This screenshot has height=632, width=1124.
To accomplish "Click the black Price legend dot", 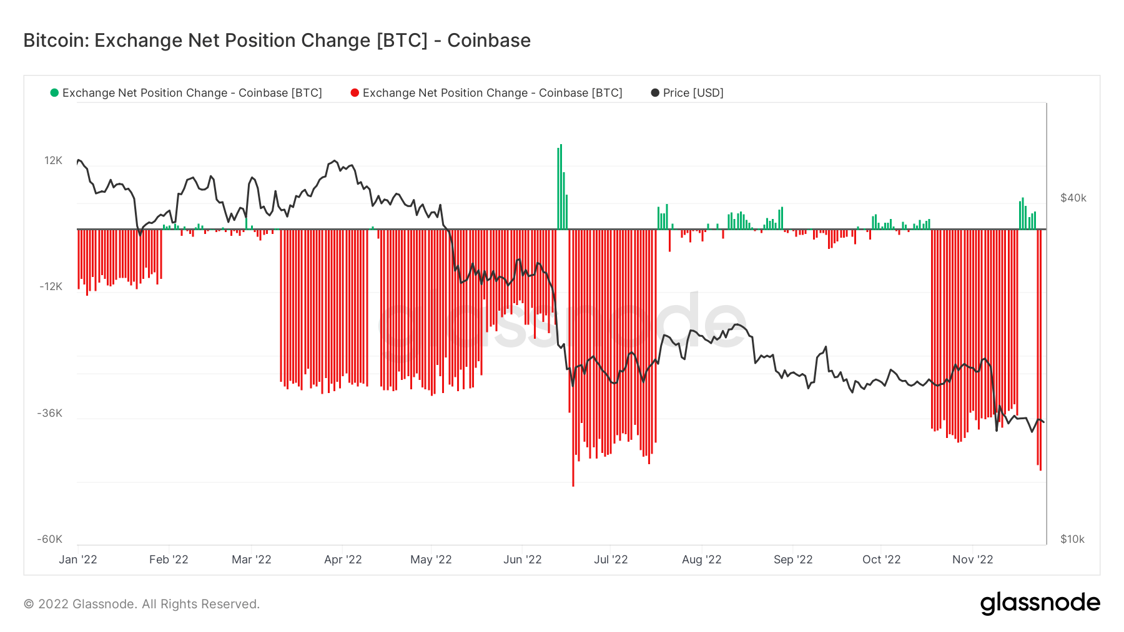I will coord(655,93).
